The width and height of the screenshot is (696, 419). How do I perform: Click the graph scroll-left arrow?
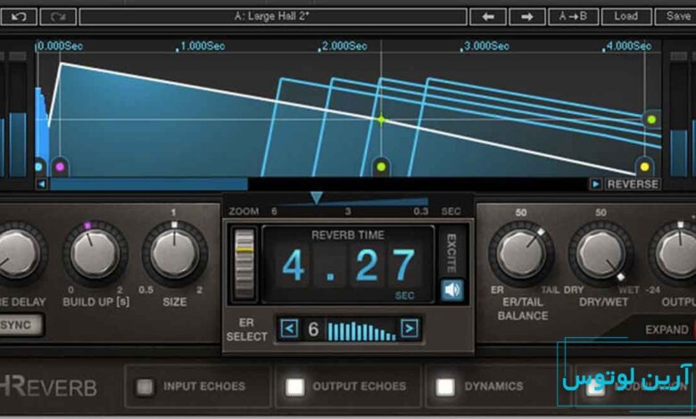pyautogui.click(x=41, y=184)
